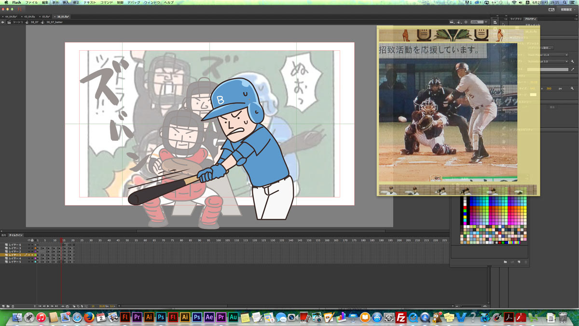This screenshot has height=326, width=579.
Task: Click the Center Frame icon in timeline
Action: pyautogui.click(x=63, y=306)
